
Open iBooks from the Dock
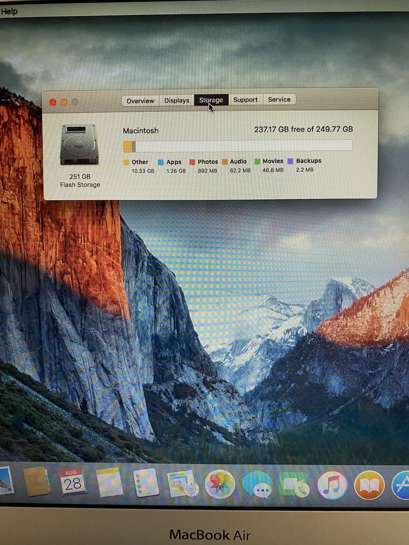coord(369,486)
